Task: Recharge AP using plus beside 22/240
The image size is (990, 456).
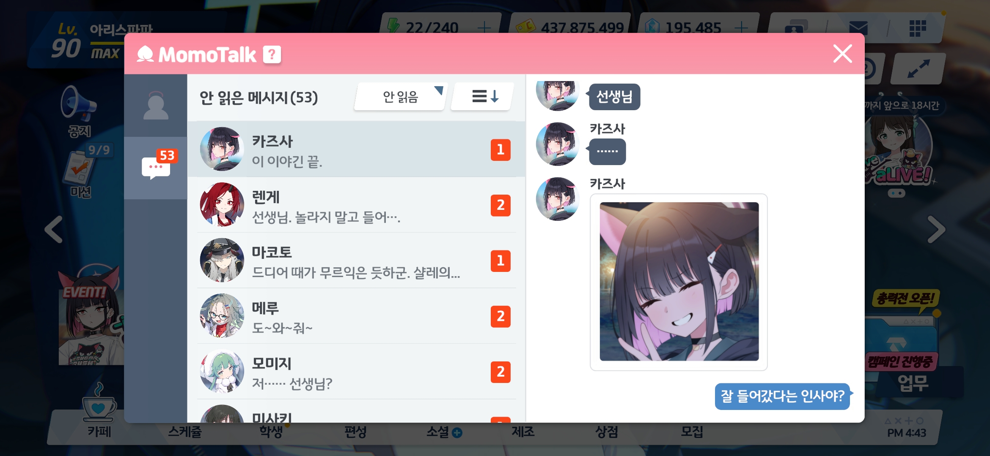Action: point(484,28)
